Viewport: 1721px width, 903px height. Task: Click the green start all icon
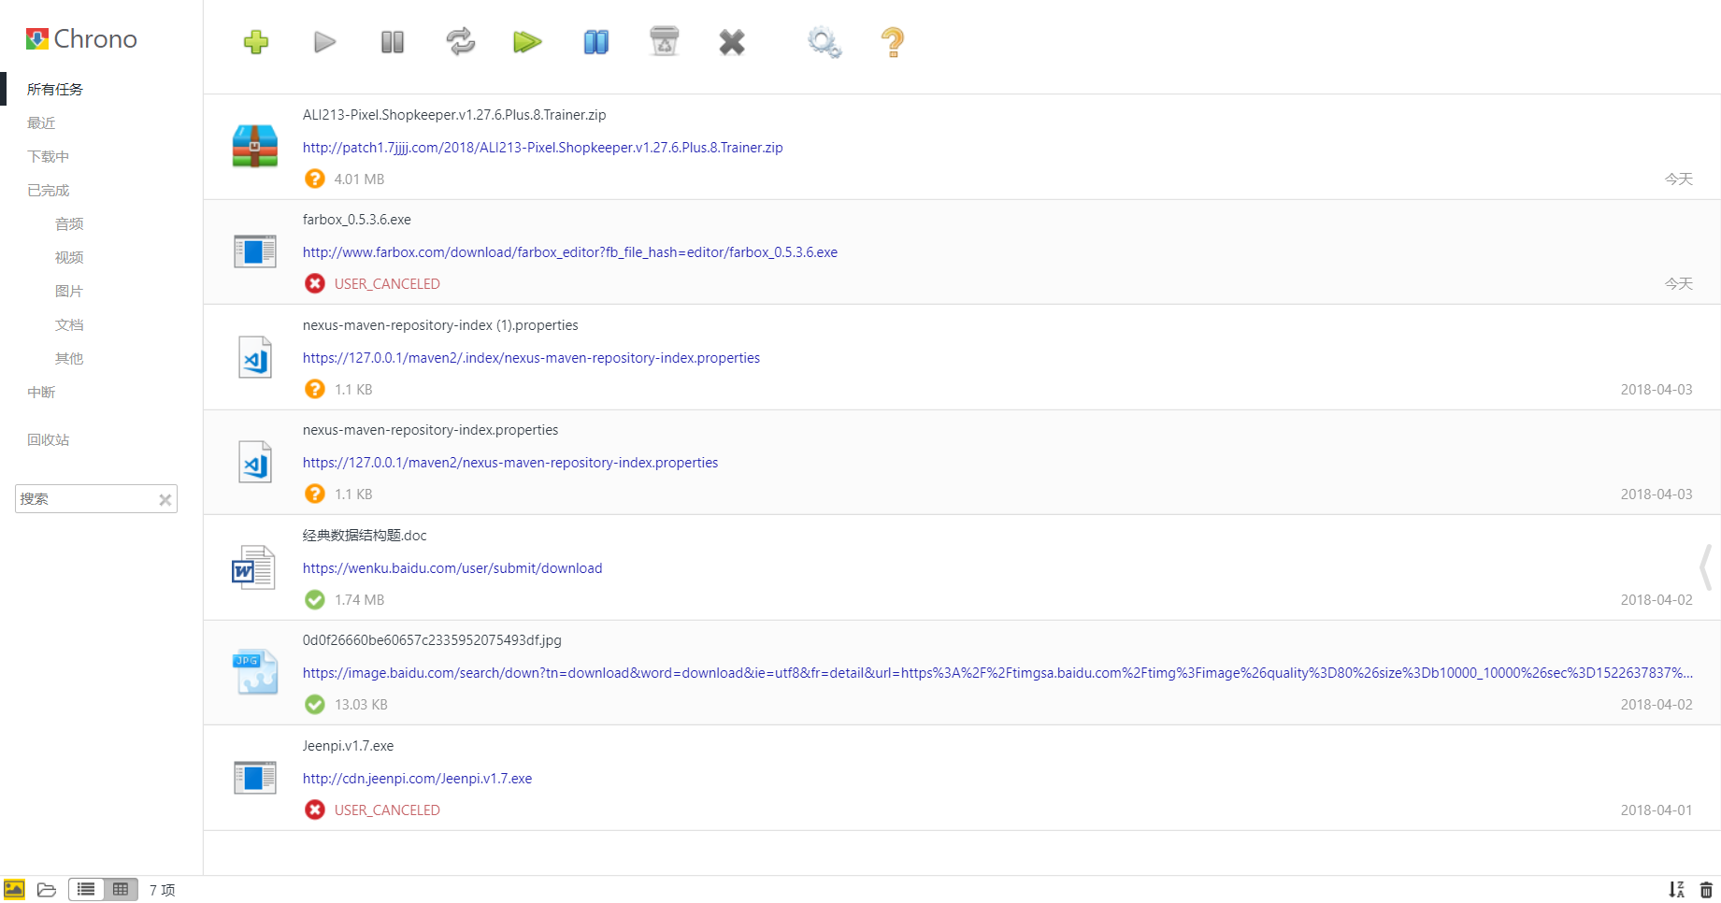click(527, 42)
